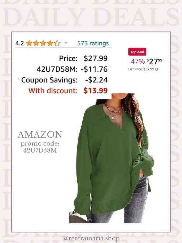The width and height of the screenshot is (182, 243).
Task: Click the Coupon Savings line
Action: click(x=64, y=80)
